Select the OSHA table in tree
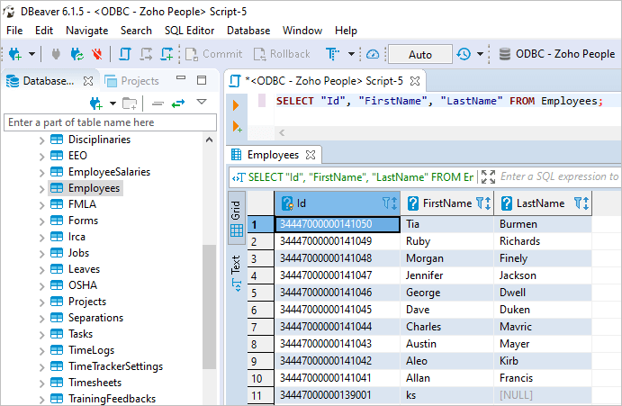Image resolution: width=622 pixels, height=406 pixels. 83,285
